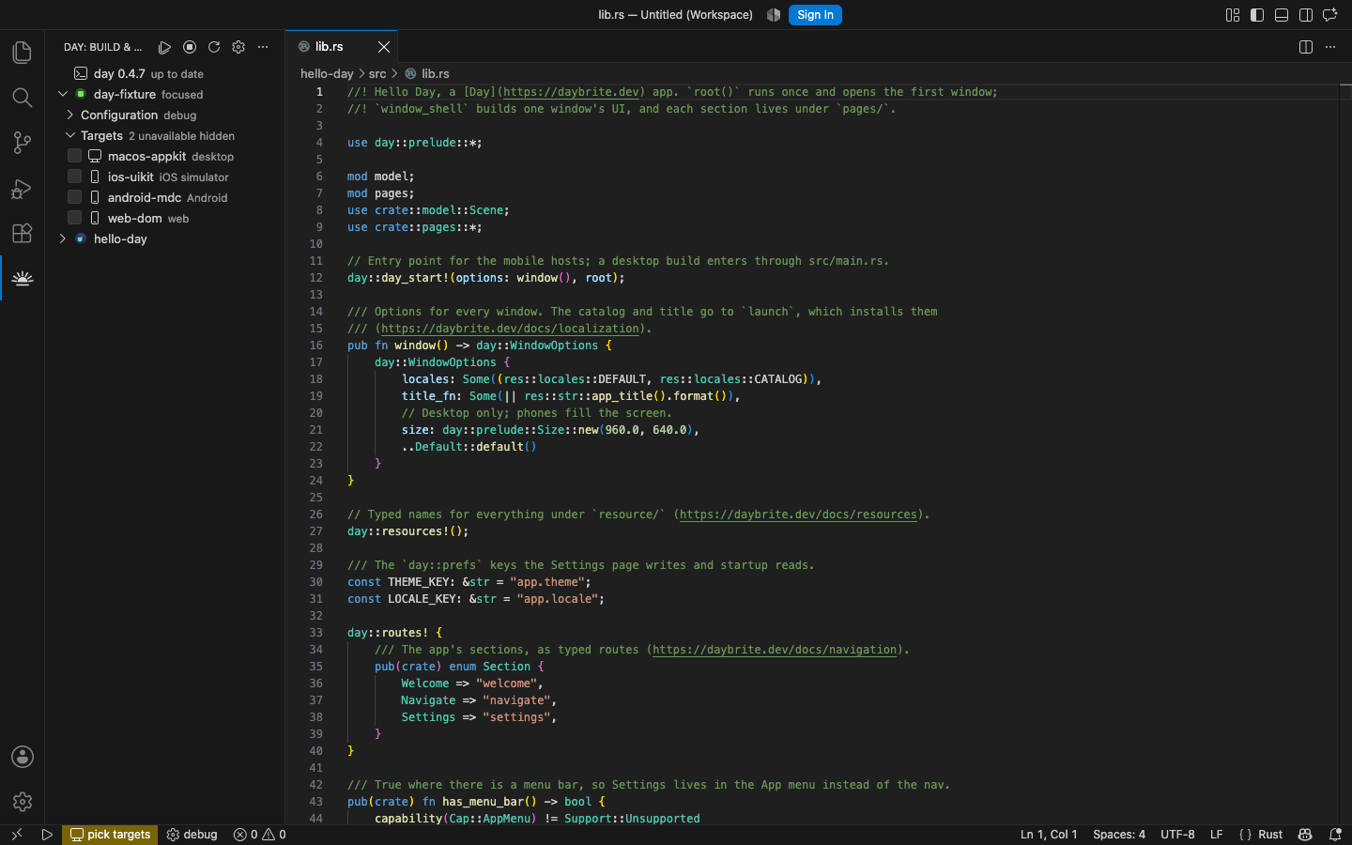
Task: Click Ln 1, Col 1 in status bar
Action: click(1049, 835)
